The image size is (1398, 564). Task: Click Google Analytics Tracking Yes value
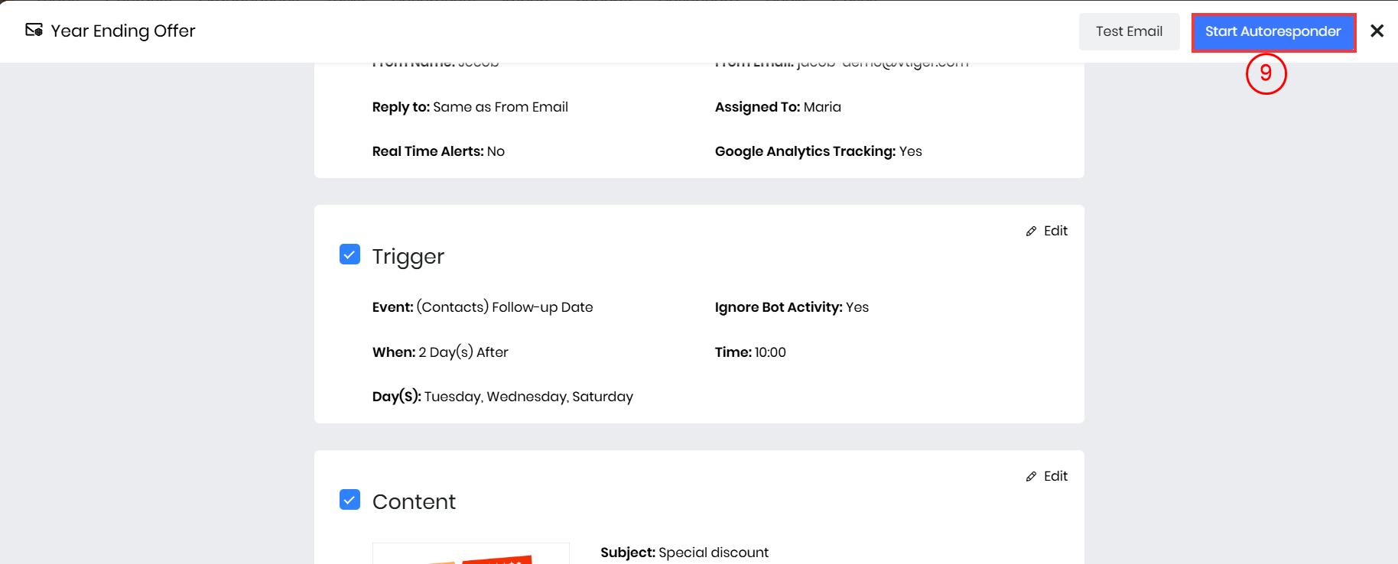point(910,151)
